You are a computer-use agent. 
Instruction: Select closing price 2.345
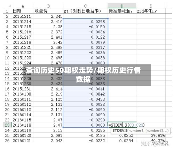[x=48, y=16]
